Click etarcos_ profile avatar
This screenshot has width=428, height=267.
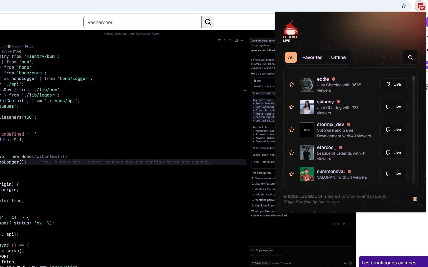pyautogui.click(x=307, y=153)
